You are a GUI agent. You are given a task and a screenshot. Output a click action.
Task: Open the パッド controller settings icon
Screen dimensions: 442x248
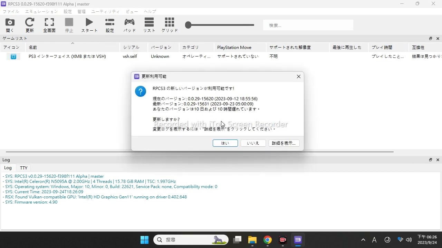(129, 25)
